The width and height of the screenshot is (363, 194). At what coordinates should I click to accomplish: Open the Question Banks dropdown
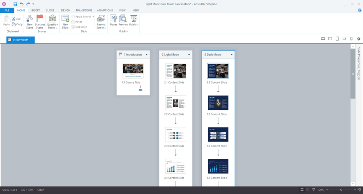53,22
